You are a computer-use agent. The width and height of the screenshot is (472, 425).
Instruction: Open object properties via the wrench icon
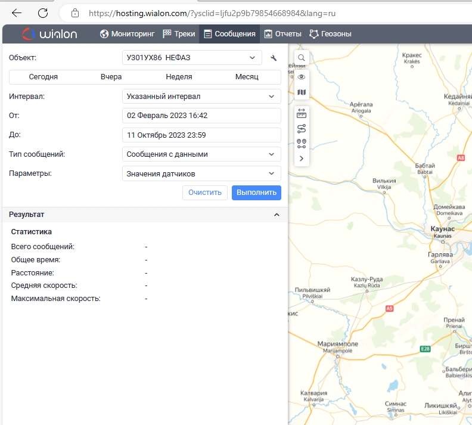click(274, 58)
